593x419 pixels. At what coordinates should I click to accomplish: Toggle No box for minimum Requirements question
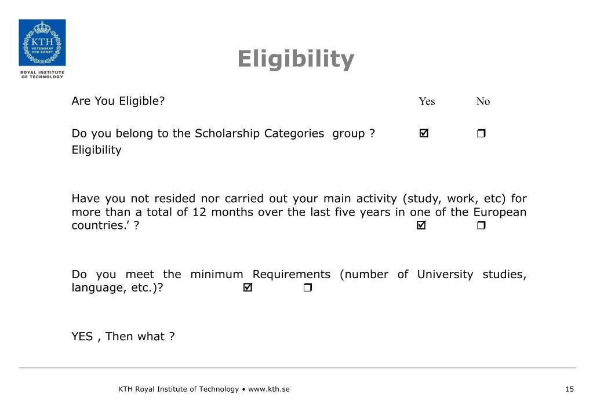click(307, 287)
